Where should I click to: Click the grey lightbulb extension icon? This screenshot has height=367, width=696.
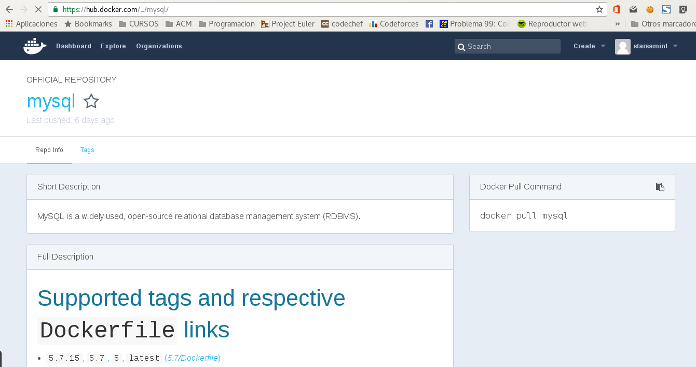click(x=684, y=9)
